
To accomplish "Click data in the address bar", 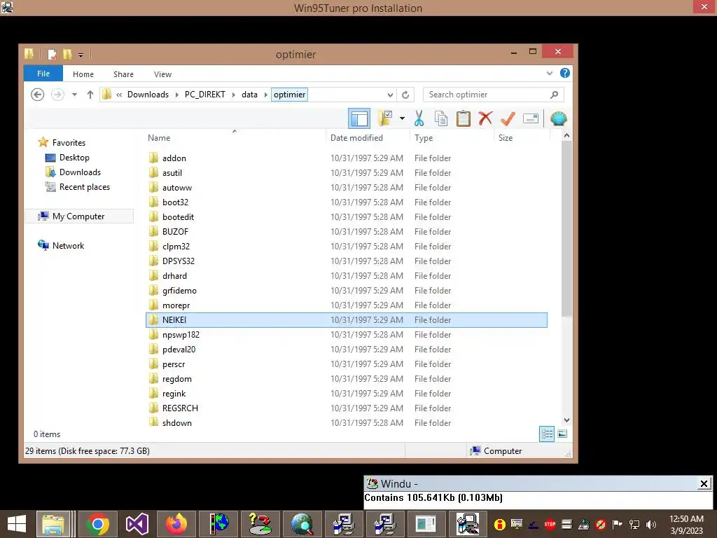I will point(250,95).
